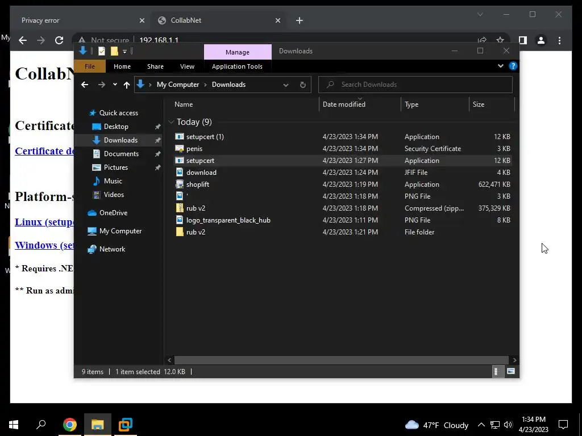Switch to the View ribbon tab
This screenshot has height=436, width=582.
[187, 66]
